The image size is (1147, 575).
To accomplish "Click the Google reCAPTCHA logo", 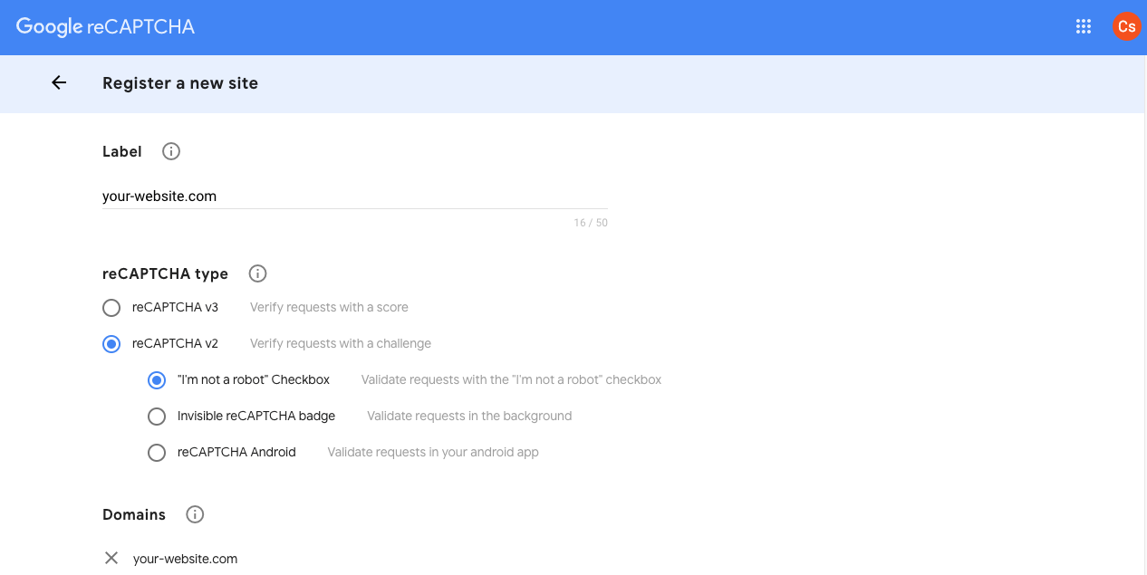I will tap(103, 26).
